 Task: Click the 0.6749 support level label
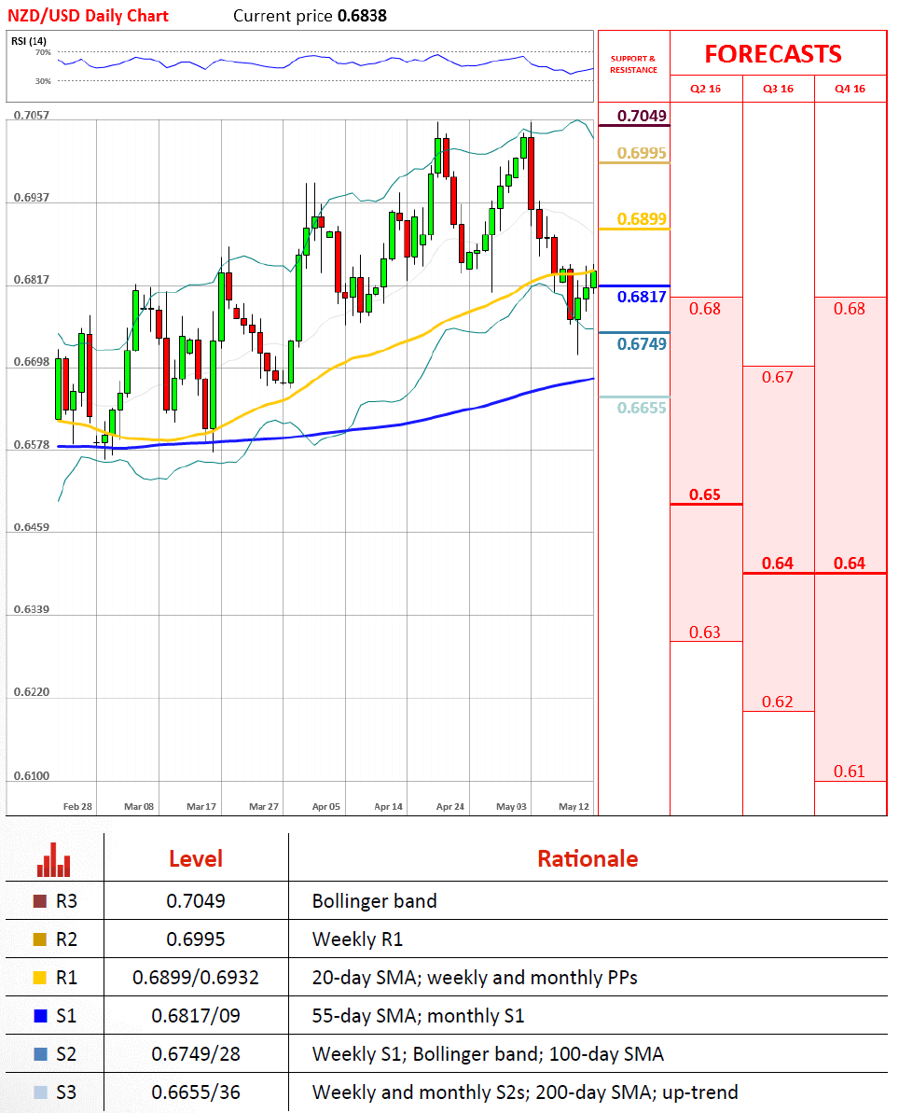pos(643,344)
